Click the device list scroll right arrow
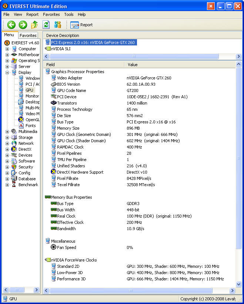Screen dimensions: 244x304 238,56
